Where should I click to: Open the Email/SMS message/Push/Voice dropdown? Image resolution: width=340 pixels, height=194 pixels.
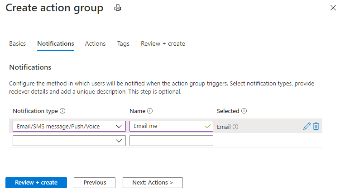[69, 126]
